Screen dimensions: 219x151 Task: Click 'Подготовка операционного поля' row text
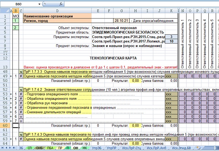click(x=52, y=94)
